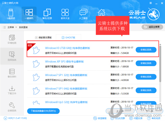Click 适用于配置较低电脑较老机型 description

pyautogui.click(x=59, y=67)
